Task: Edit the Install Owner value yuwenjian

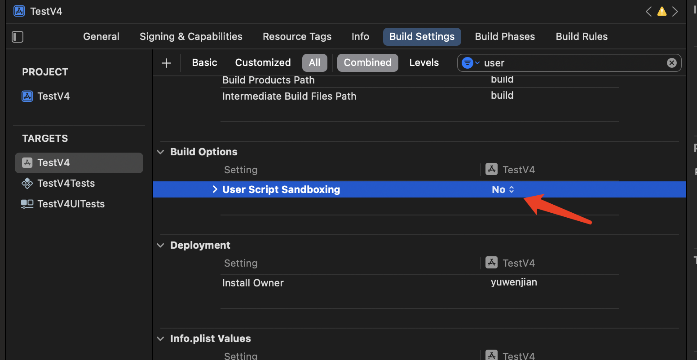Action: coord(514,282)
